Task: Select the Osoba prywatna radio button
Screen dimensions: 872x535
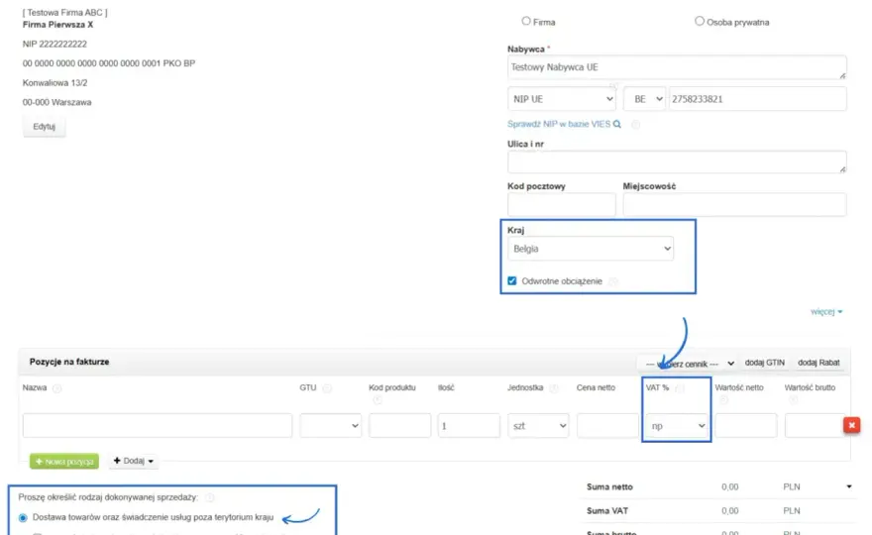Action: tap(699, 21)
